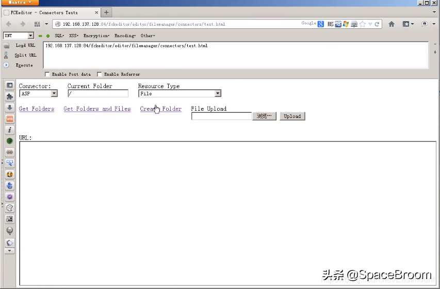Enable Post data checkbox
Image resolution: width=440 pixels, height=289 pixels.
coord(47,74)
